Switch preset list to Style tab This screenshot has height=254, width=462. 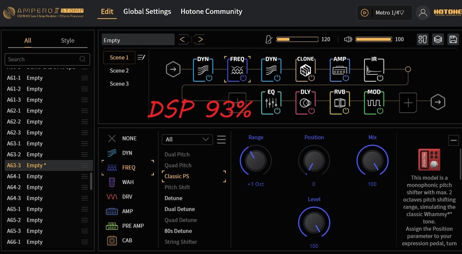67,41
